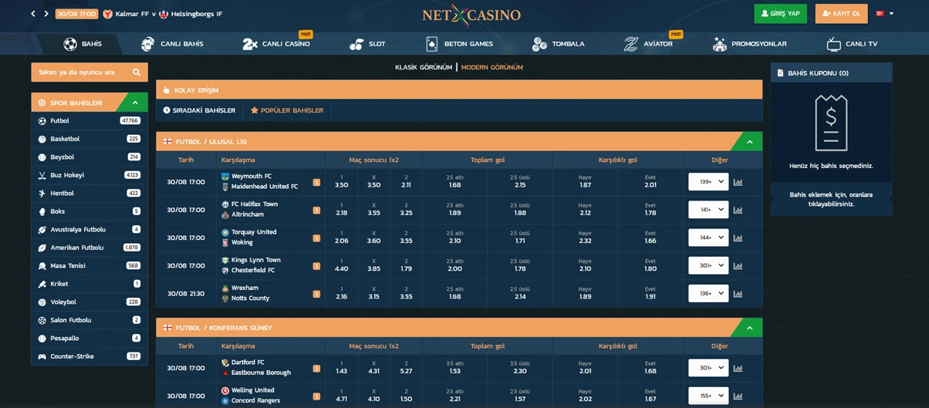This screenshot has height=408, width=929.
Task: Open statistics chart icon for FC Halifax Town match
Action: (x=738, y=210)
